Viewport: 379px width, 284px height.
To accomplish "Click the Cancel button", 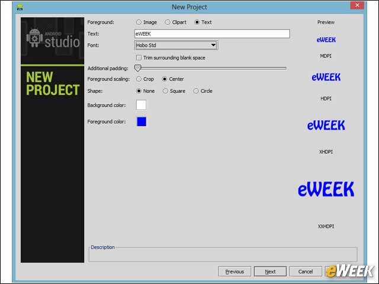I will coord(306,272).
